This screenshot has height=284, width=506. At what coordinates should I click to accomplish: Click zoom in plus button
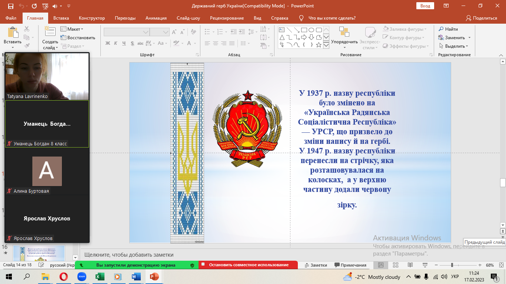click(x=480, y=265)
